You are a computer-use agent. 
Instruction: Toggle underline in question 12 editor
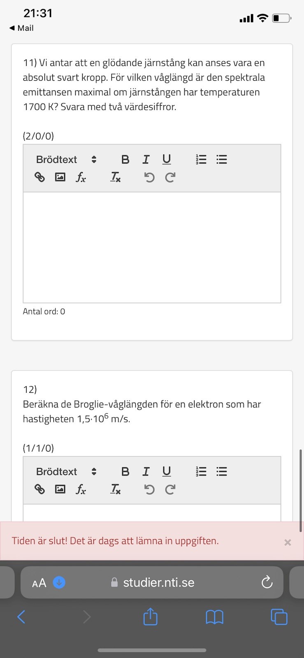click(x=166, y=472)
